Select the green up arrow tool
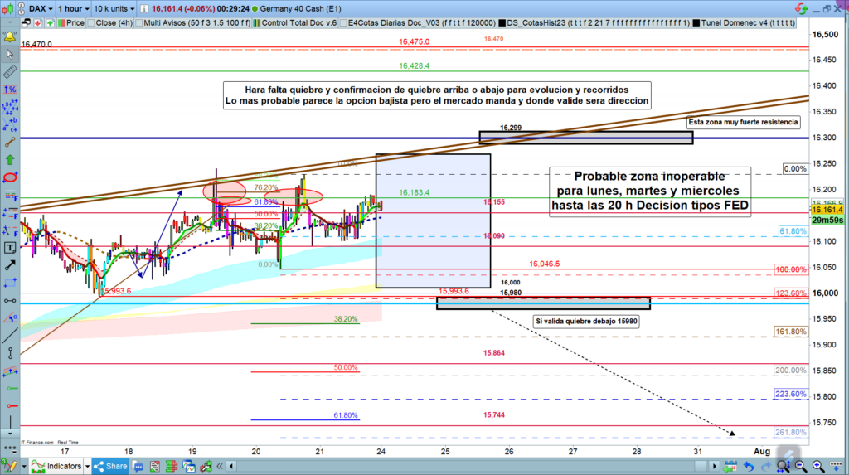This screenshot has width=849, height=475. pos(10,158)
